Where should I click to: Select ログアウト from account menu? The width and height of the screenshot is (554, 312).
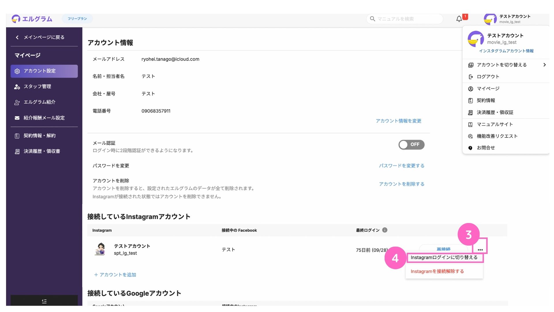tap(488, 77)
